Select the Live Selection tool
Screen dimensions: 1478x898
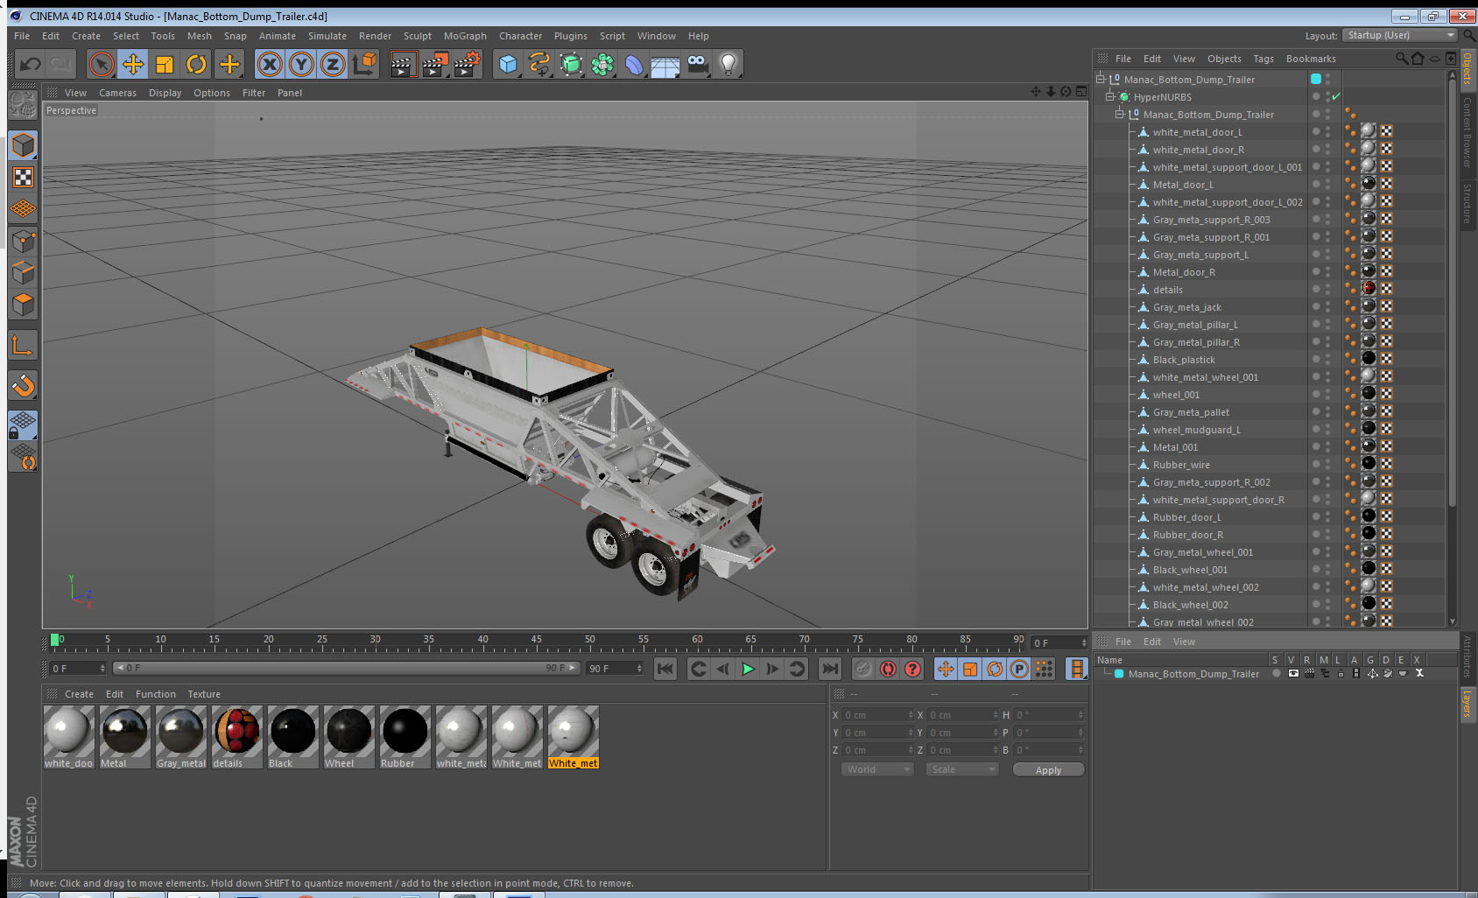tap(102, 64)
